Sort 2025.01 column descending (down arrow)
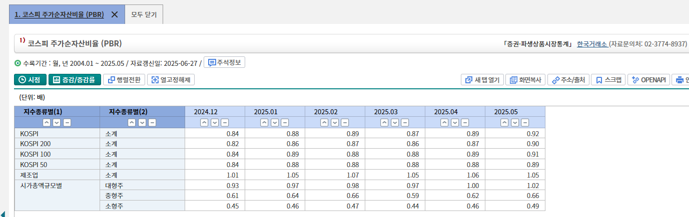This screenshot has height=217, width=689. 275,123
